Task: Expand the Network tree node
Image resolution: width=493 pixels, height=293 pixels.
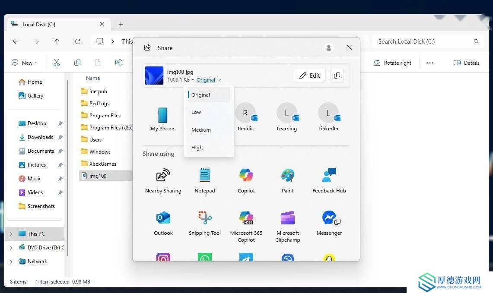Action: (x=11, y=261)
